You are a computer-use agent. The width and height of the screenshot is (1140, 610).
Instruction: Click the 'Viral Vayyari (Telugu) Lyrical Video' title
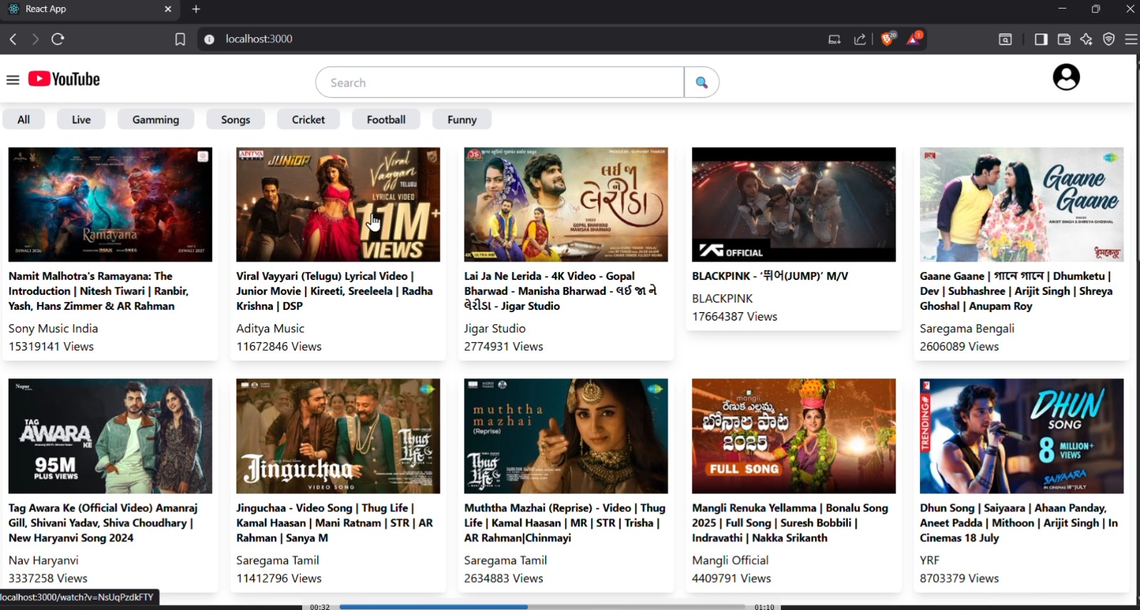click(x=335, y=291)
